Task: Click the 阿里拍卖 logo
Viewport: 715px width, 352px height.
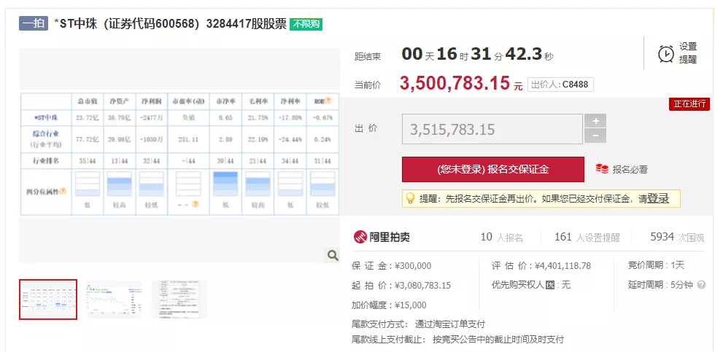Action: point(382,237)
